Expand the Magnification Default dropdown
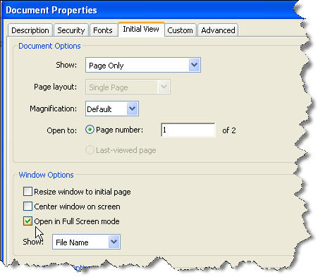 (112, 109)
